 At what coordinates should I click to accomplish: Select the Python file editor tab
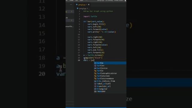83,5
